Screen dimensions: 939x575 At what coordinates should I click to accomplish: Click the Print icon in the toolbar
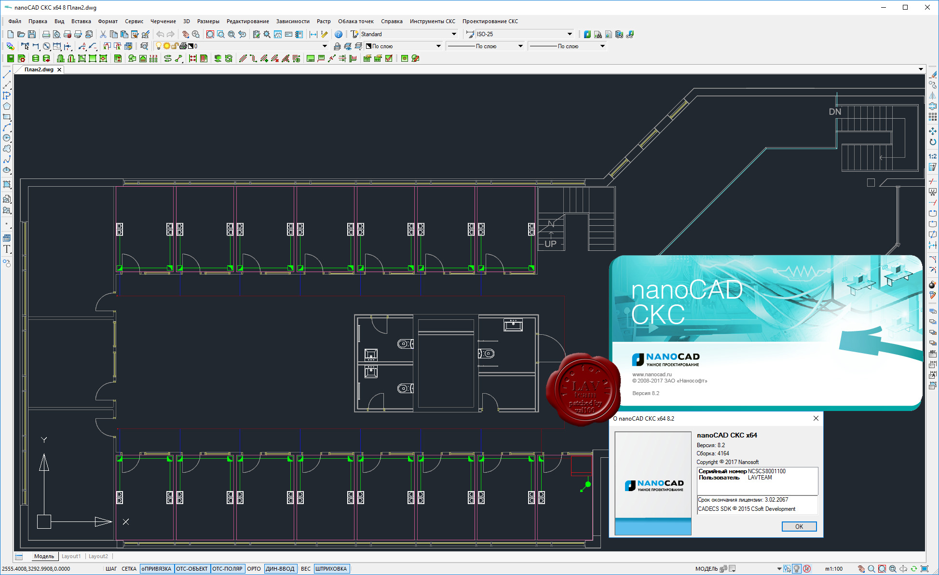coord(46,34)
